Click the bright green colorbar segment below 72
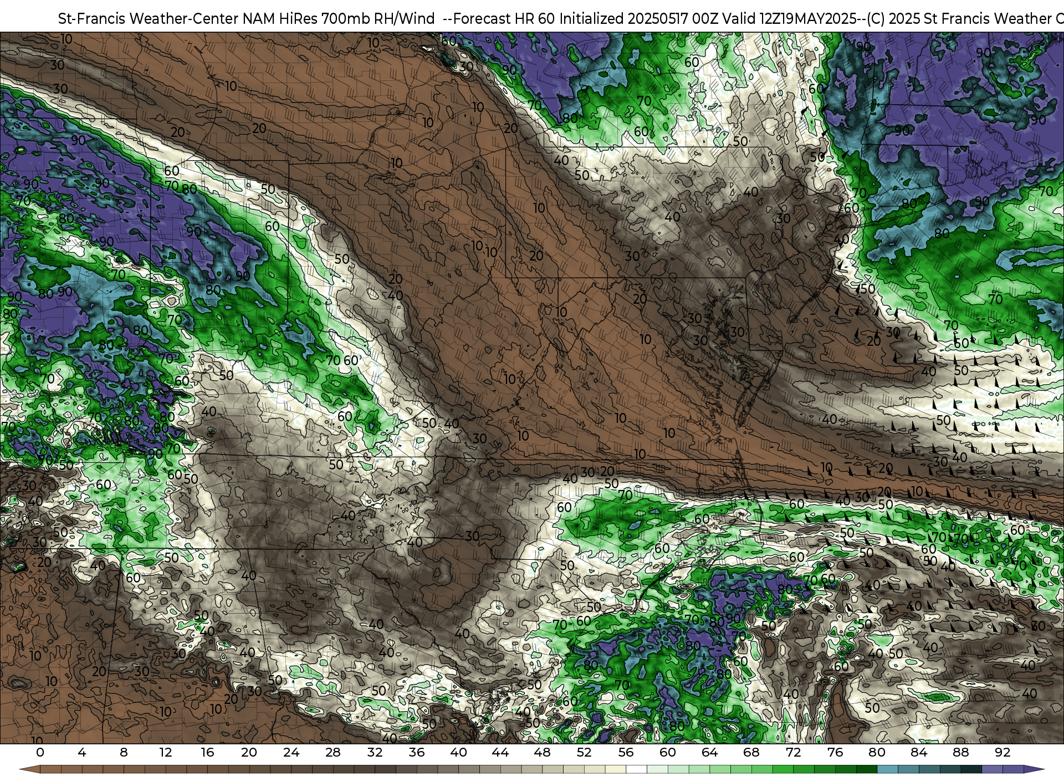1064x776 pixels. pos(782,769)
